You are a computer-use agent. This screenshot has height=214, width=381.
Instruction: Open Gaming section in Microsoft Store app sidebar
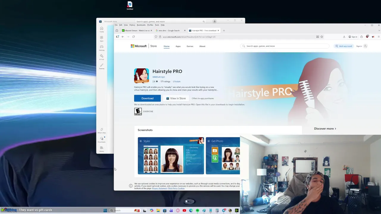coord(102,48)
